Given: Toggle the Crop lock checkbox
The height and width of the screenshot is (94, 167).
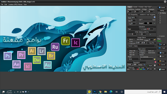Looking at the screenshot, I should [128, 44].
